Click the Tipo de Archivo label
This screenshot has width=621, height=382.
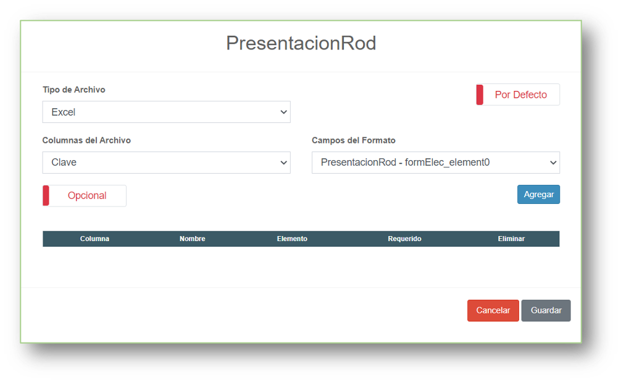(x=73, y=90)
